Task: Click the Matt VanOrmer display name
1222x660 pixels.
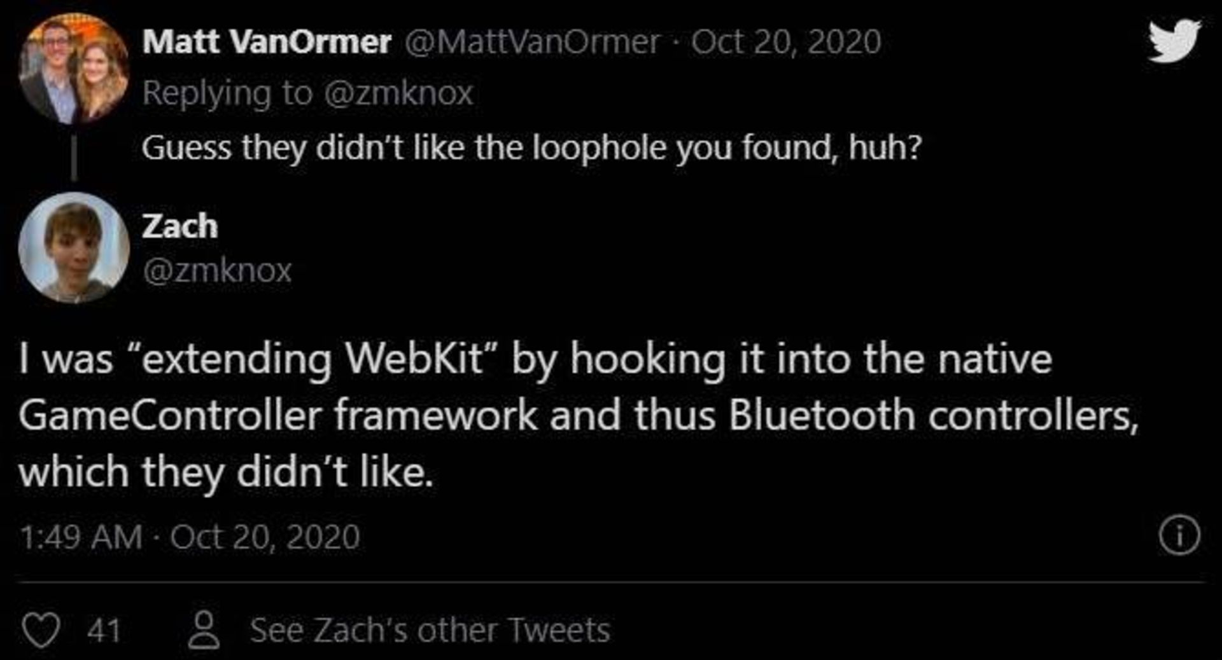Action: click(266, 43)
